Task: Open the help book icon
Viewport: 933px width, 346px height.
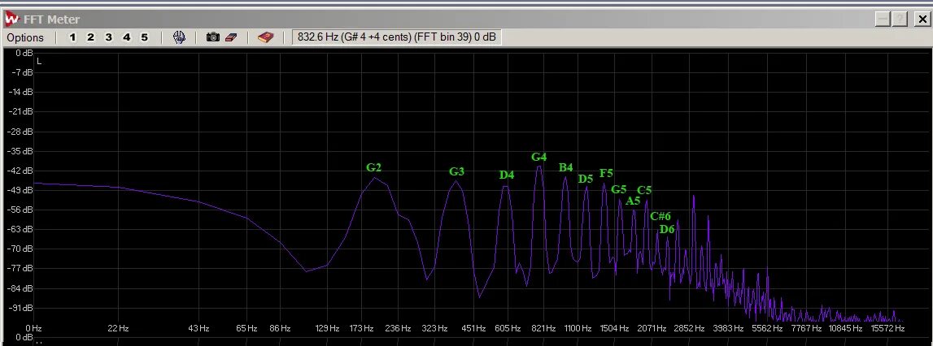Action: (265, 37)
